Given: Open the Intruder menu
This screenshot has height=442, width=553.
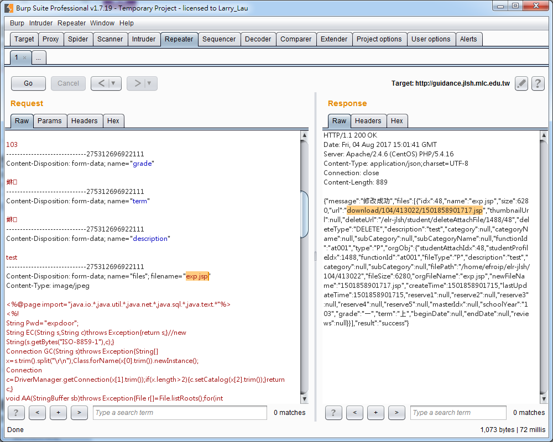Looking at the screenshot, I should click(41, 23).
